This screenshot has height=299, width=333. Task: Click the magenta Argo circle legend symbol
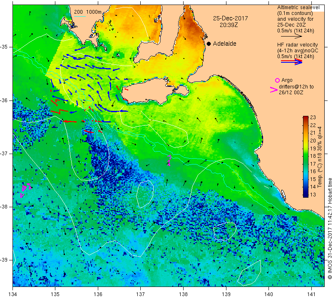[277, 80]
